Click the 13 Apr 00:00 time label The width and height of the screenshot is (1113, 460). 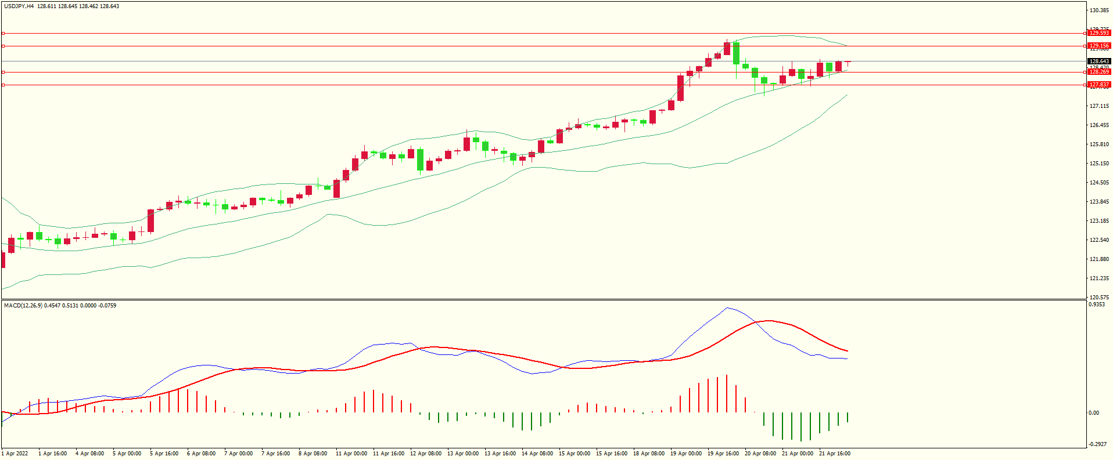[x=463, y=454]
